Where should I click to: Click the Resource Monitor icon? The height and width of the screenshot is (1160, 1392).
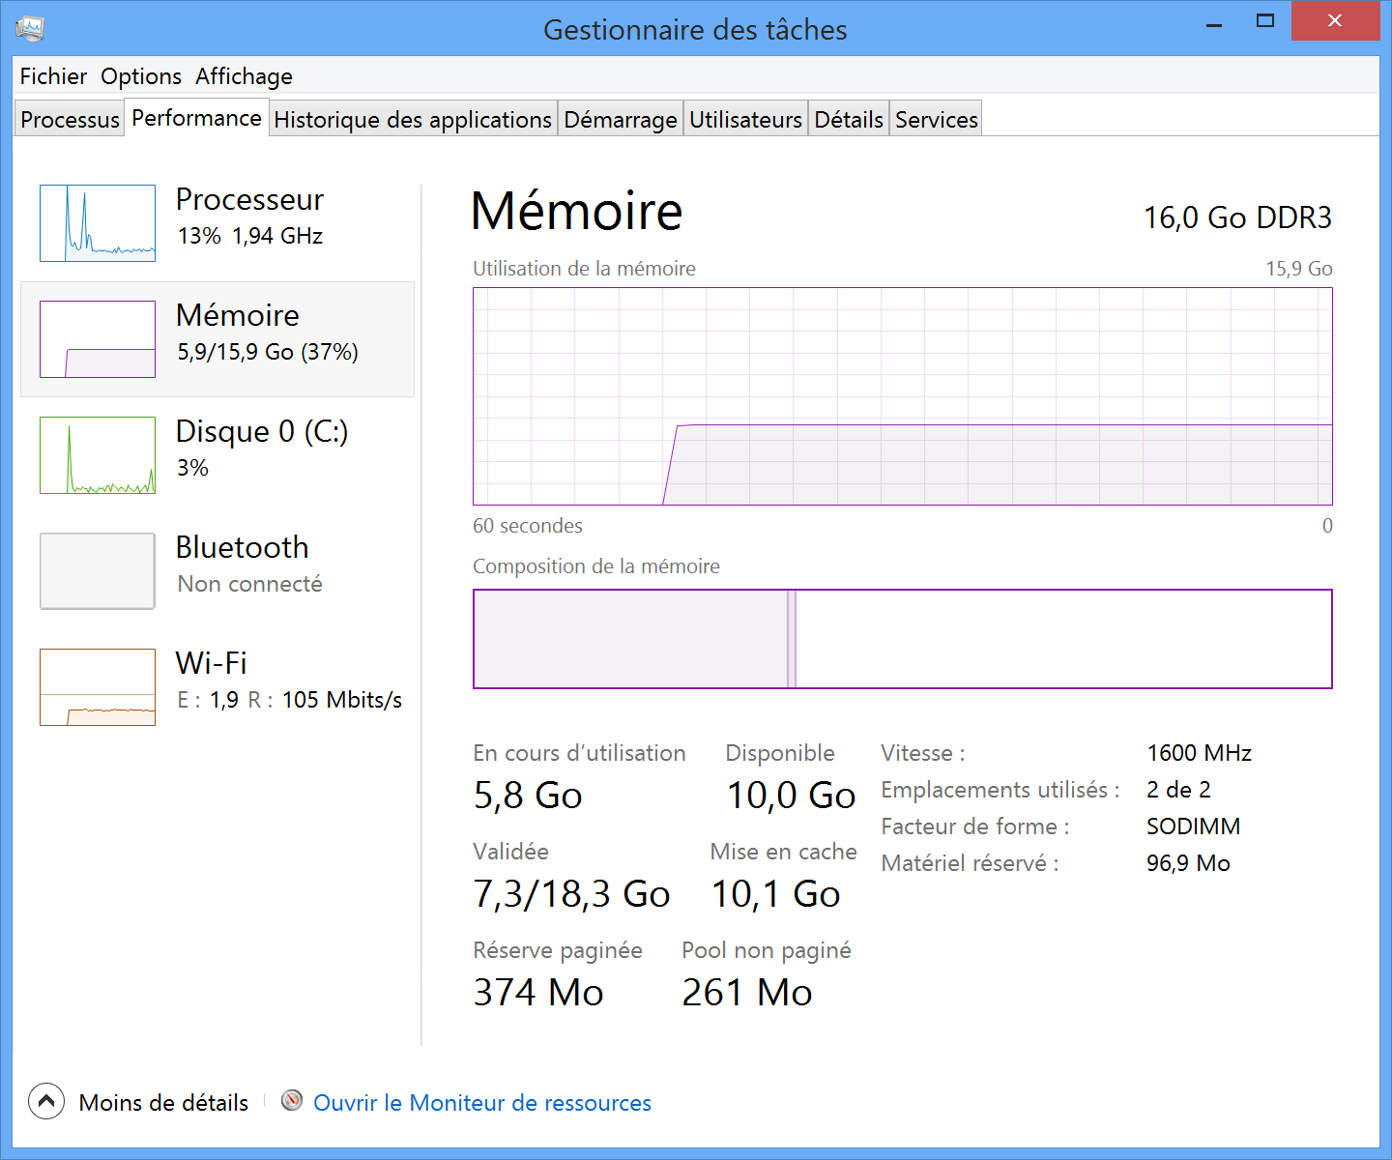292,1101
